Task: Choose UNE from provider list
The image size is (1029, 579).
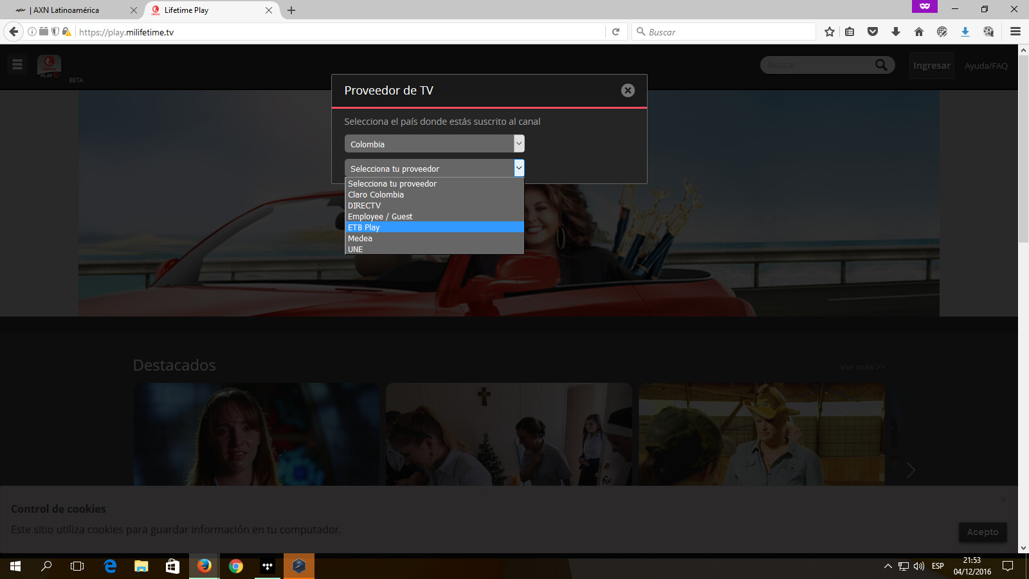Action: tap(435, 250)
